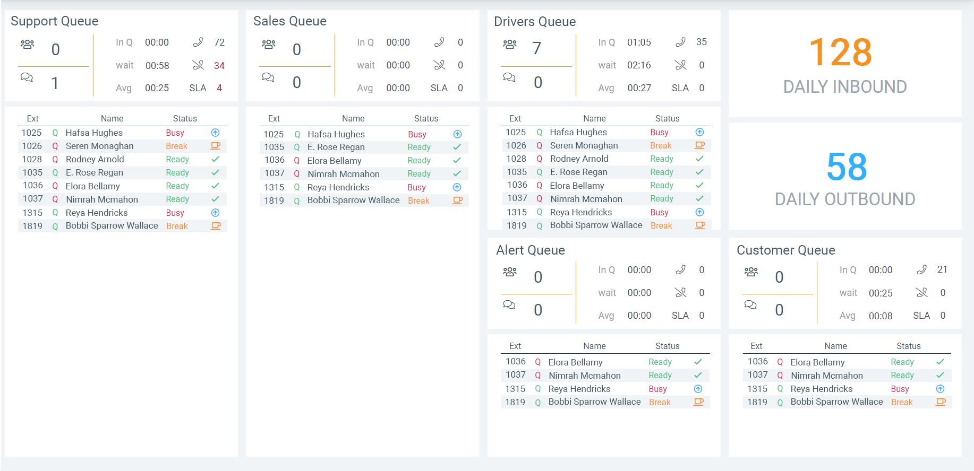Click the Q icon beside Rodney Arnold in Drivers
974x471 pixels.
540,159
